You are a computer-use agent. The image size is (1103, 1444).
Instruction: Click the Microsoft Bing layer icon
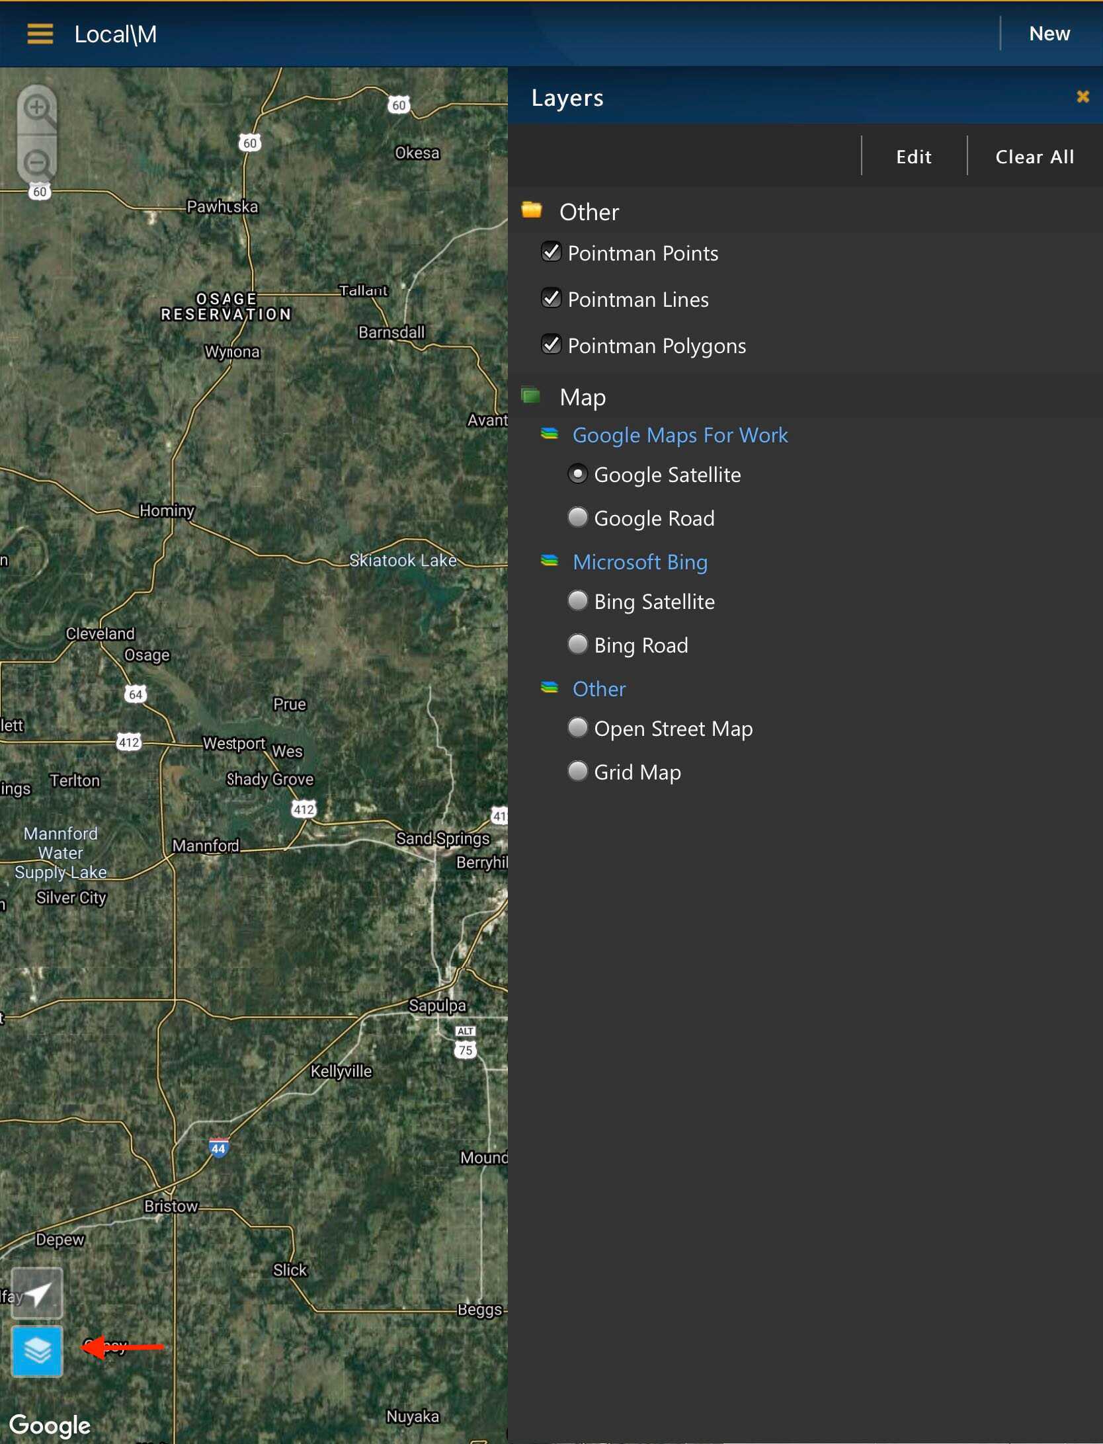(x=550, y=561)
